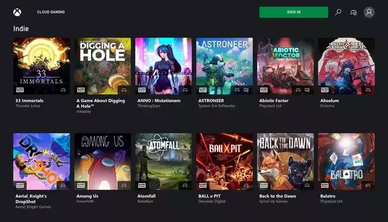Image resolution: width=388 pixels, height=222 pixels.
Task: Open the Aerial_Knight's DropShot cover art
Action: tap(42, 161)
